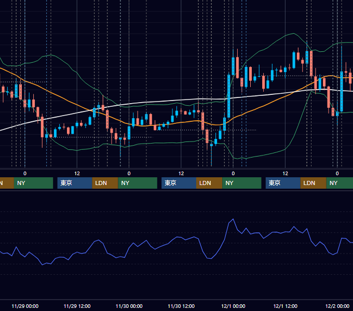Screen dimensions: 353x311
Task: Select the 東京 session block on 11/29
Action: 75,183
